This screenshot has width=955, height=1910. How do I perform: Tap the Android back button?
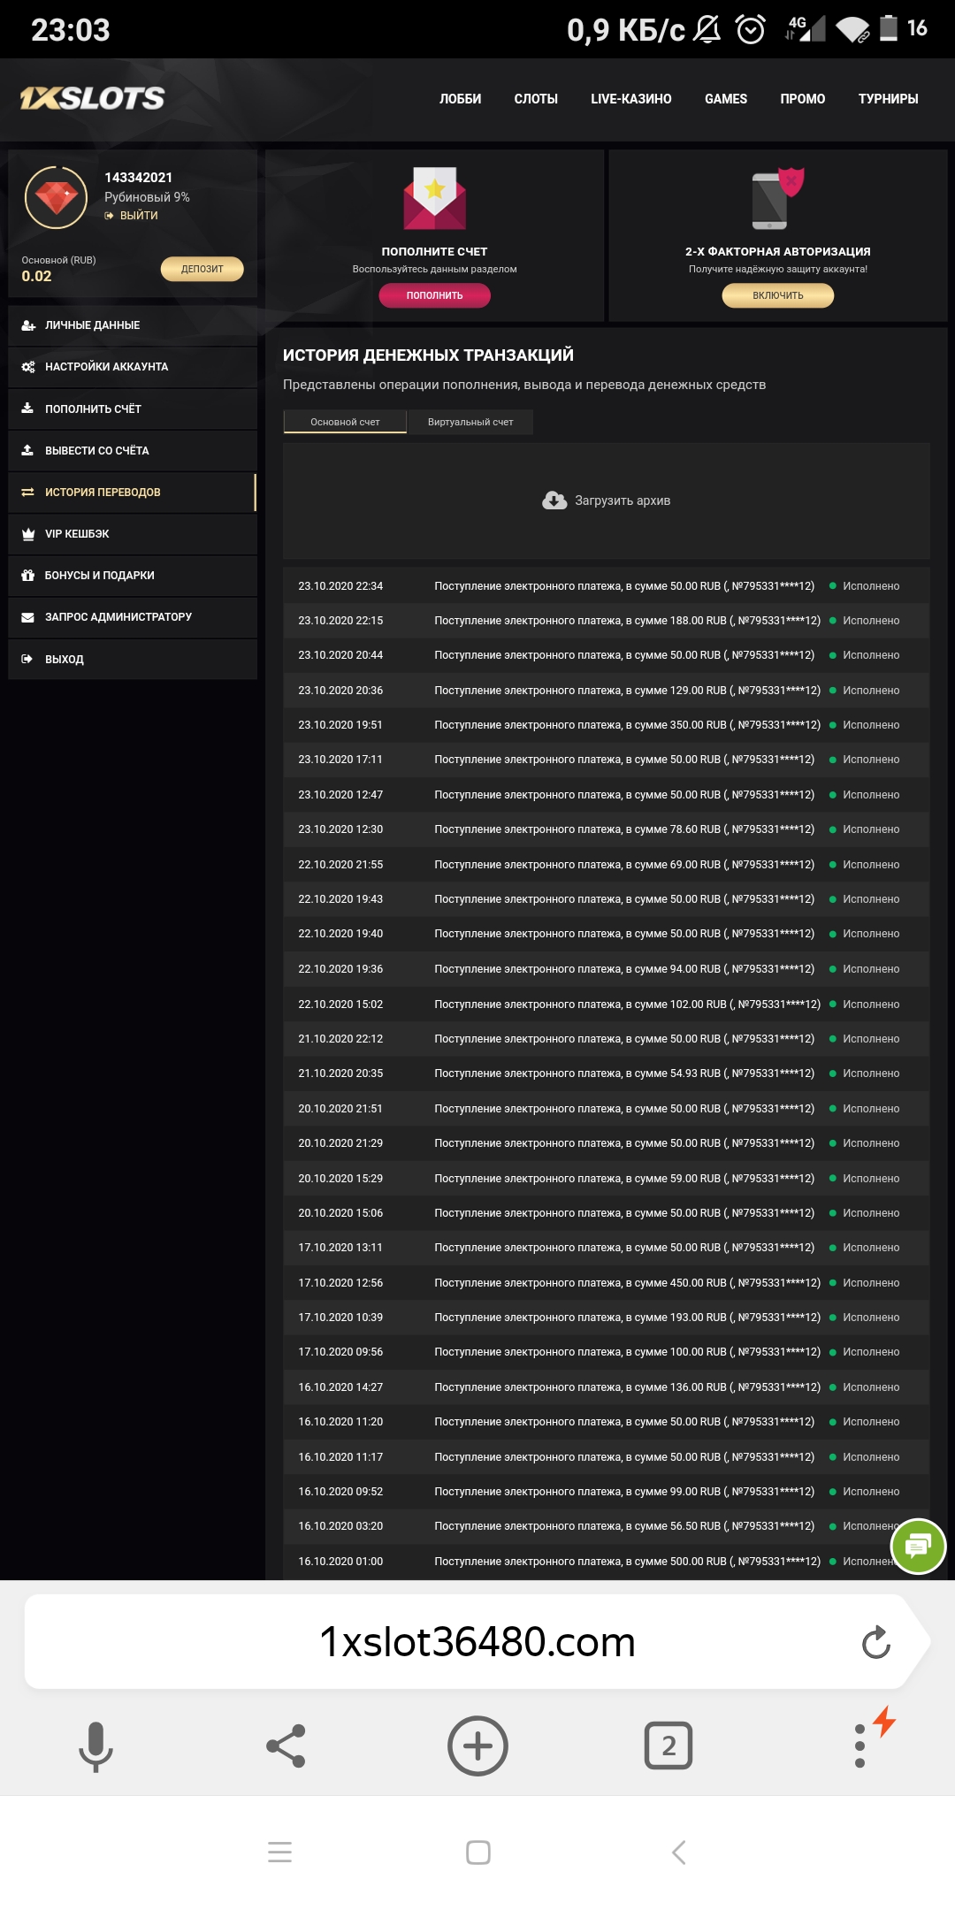click(x=678, y=1852)
